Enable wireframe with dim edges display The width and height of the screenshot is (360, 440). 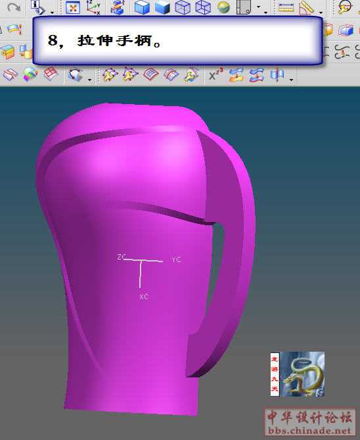[x=183, y=7]
